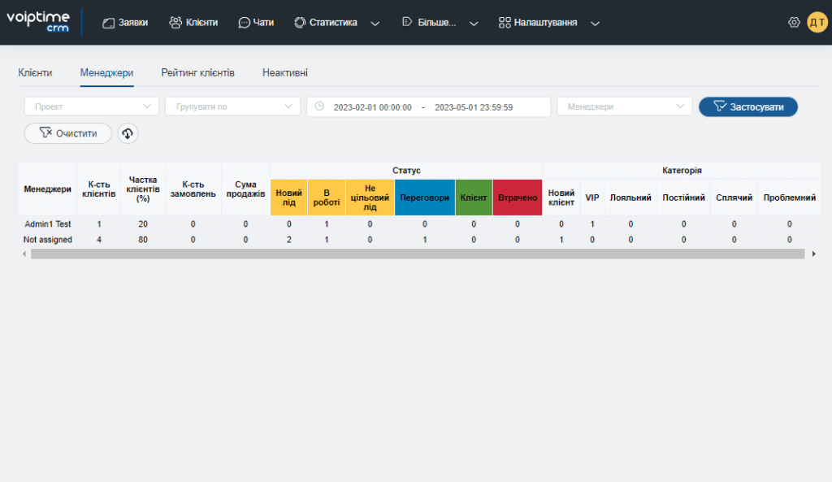Viewport: 832px width, 482px height.
Task: Click the Новий клієнт category header
Action: [561, 198]
